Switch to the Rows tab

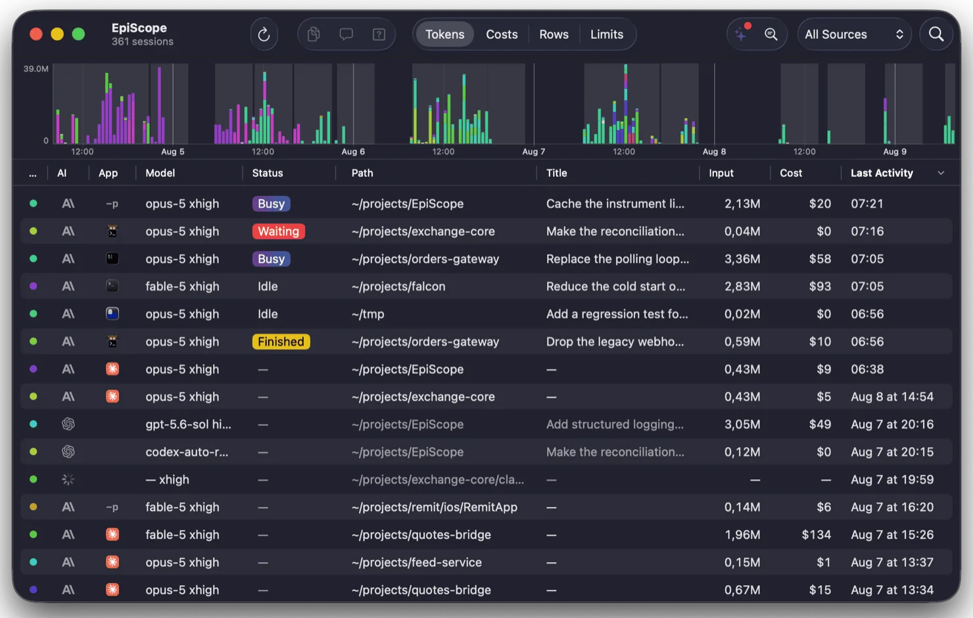click(x=554, y=34)
